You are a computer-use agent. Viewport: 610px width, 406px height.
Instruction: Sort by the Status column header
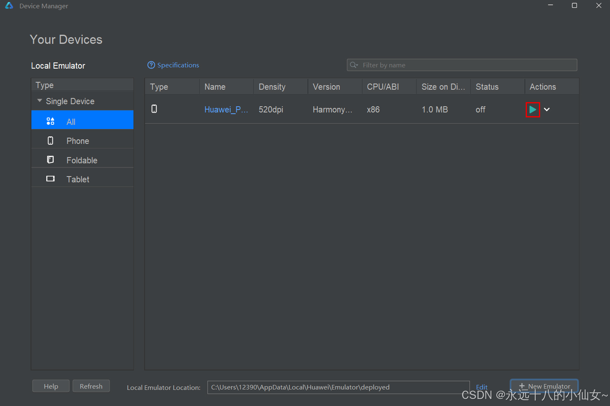click(498, 87)
